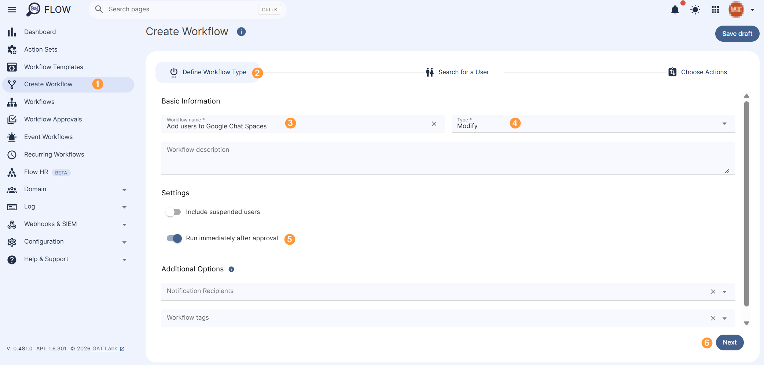
Task: Focus the Search pages box
Action: tap(187, 10)
